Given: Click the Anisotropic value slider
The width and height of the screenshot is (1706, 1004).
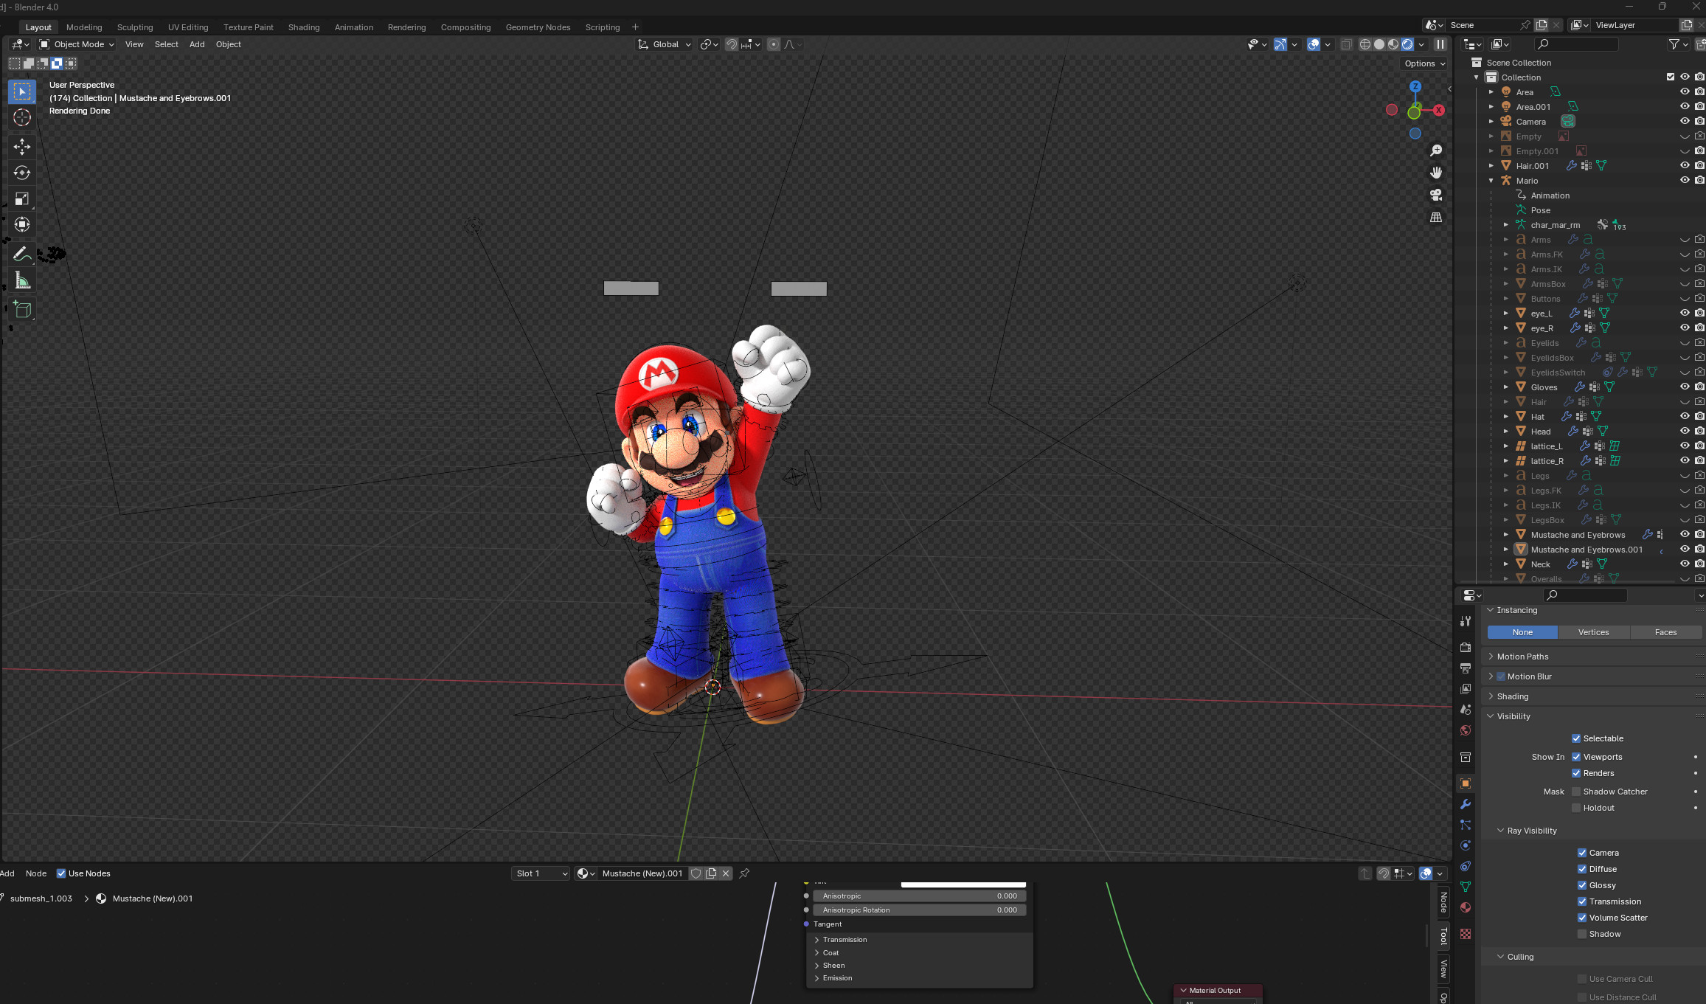Looking at the screenshot, I should point(920,896).
